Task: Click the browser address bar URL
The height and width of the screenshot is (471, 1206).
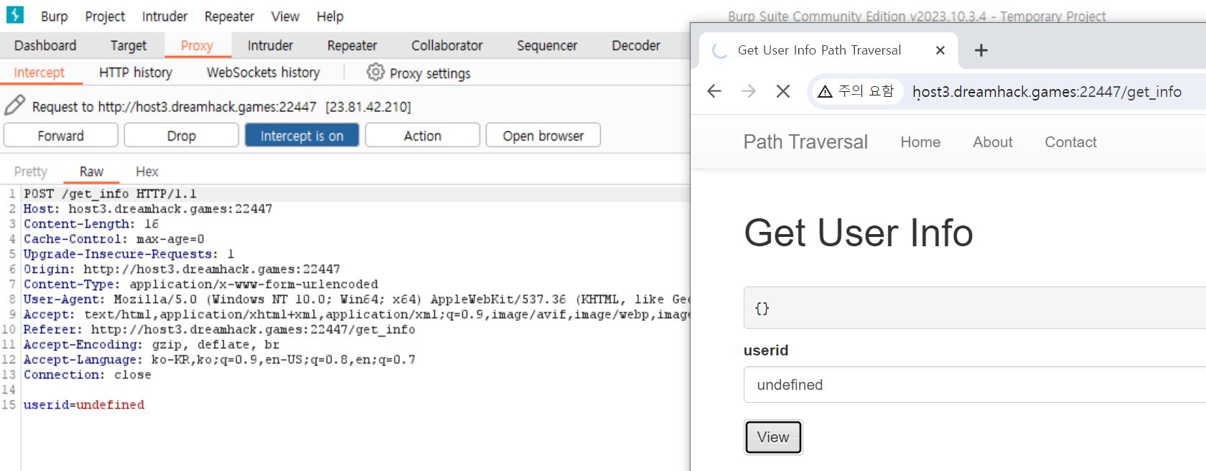Action: point(1047,91)
